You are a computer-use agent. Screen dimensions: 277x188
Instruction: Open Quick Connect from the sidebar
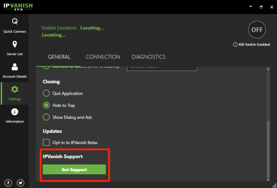(14, 26)
